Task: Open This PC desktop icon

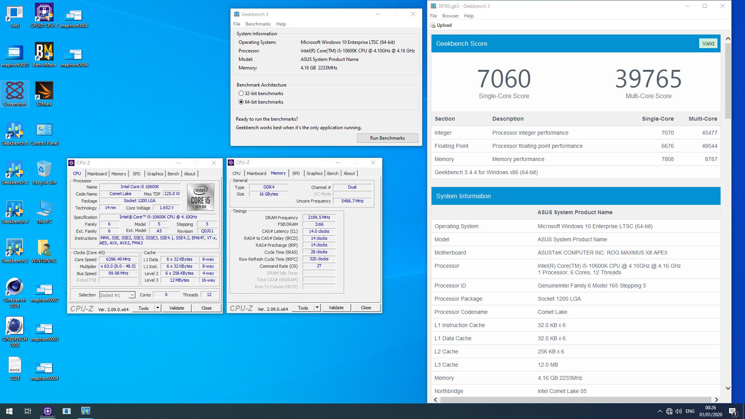Action: (44, 212)
